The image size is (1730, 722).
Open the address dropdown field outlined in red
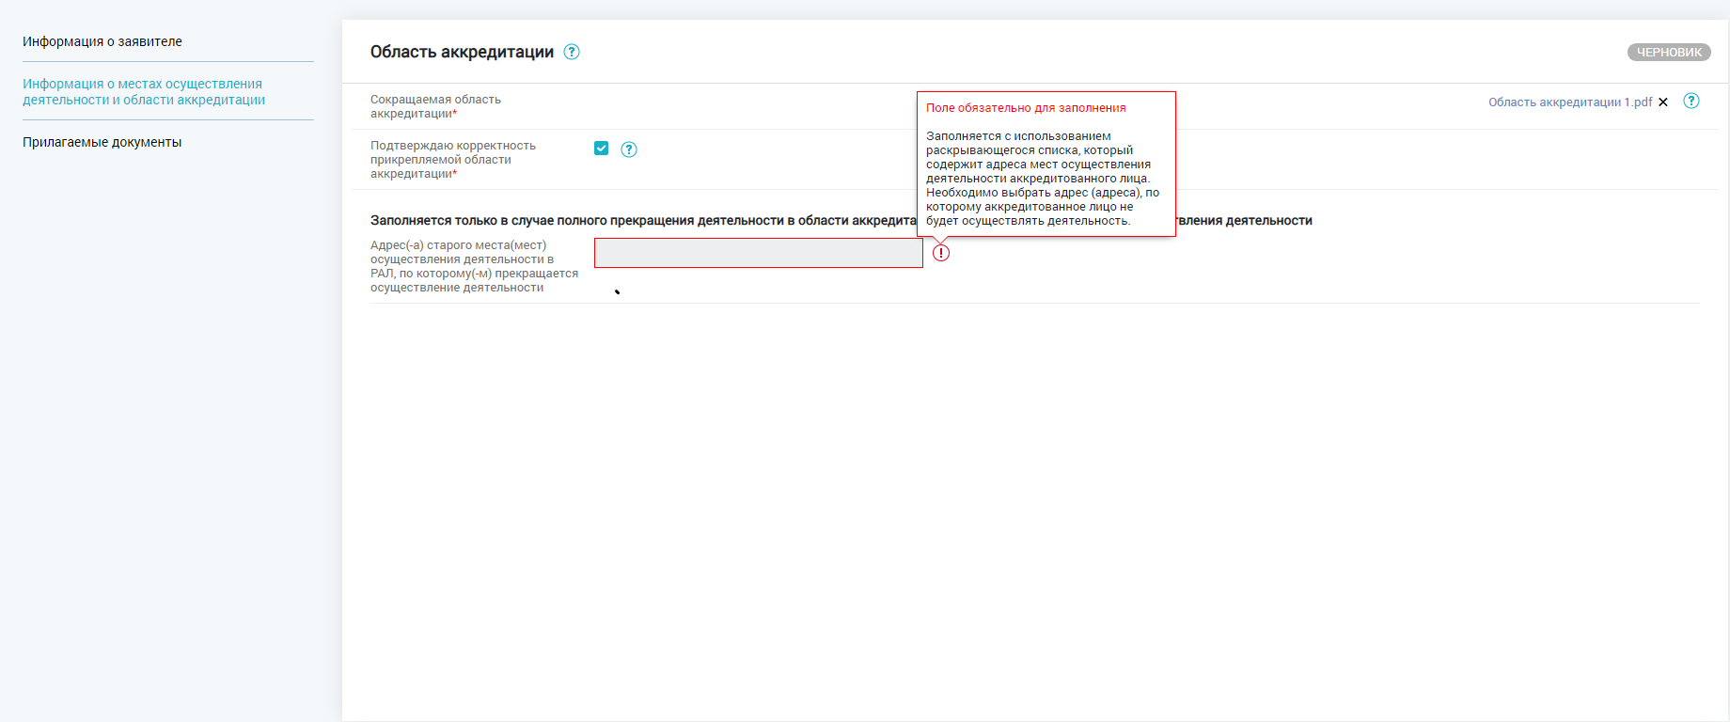click(758, 253)
